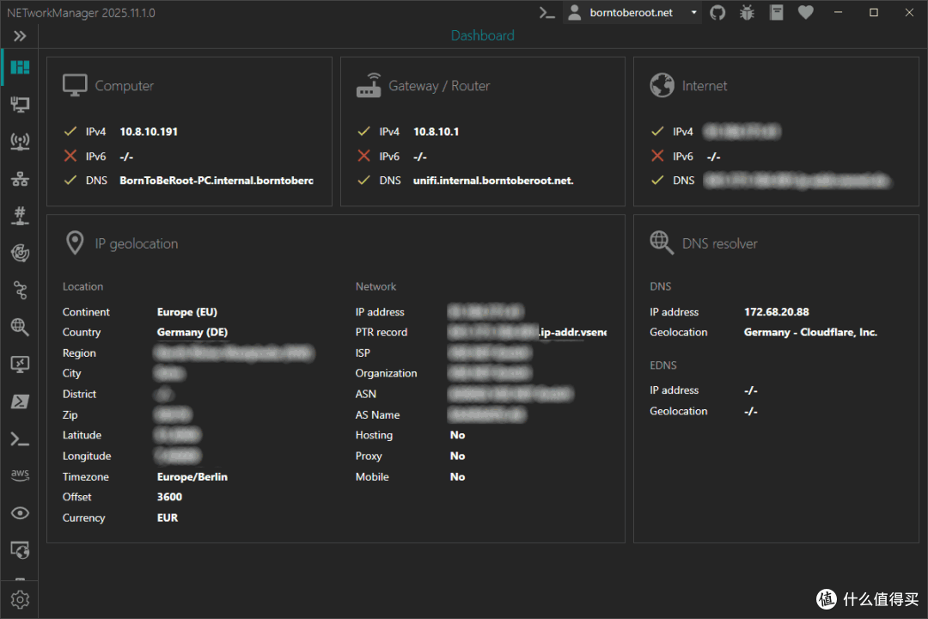
Task: Select the Internet globe icon
Action: point(662,85)
